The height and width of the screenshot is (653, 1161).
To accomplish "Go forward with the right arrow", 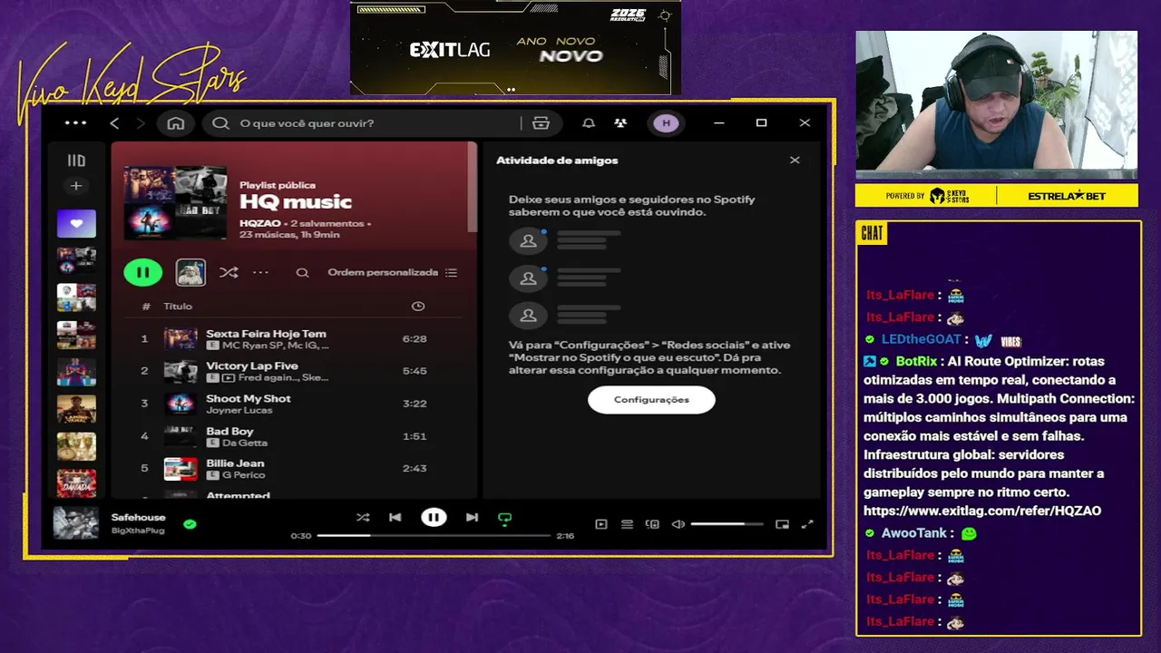I will point(141,123).
